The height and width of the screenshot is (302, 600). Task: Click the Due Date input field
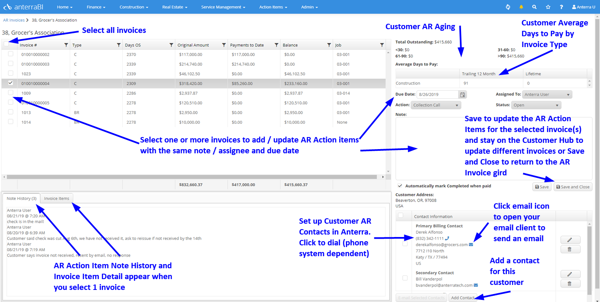[x=437, y=95]
